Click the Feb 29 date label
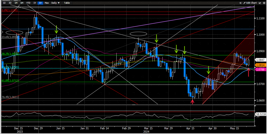This screenshot has height=134, width=267. tap(126, 128)
